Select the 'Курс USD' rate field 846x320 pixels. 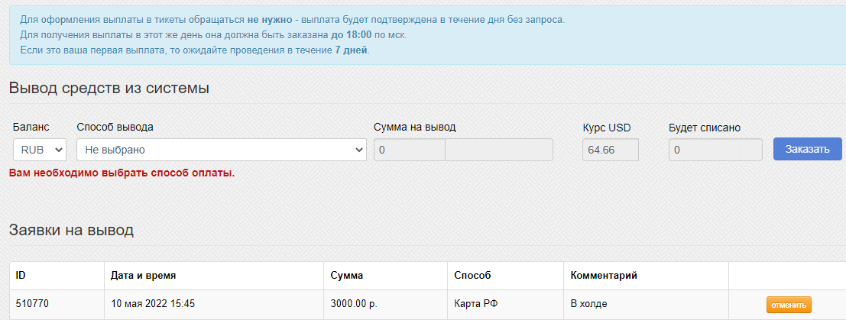click(610, 150)
